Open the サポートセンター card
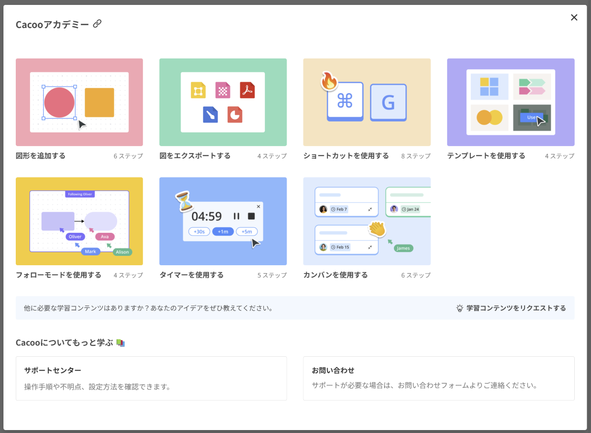Image resolution: width=591 pixels, height=433 pixels. point(151,378)
